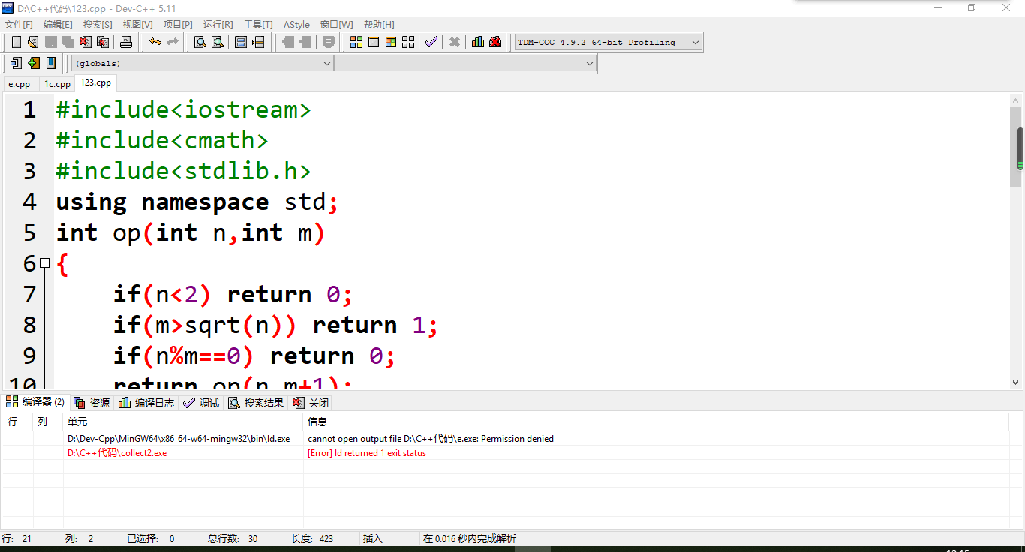Screen dimensions: 1025x552
Task: Click the Debug checkmark icon
Action: pyautogui.click(x=431, y=42)
